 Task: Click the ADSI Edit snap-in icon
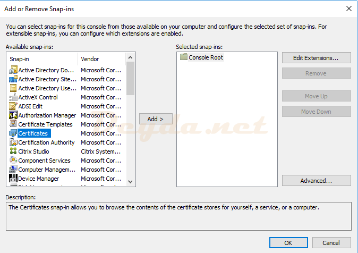click(13, 106)
